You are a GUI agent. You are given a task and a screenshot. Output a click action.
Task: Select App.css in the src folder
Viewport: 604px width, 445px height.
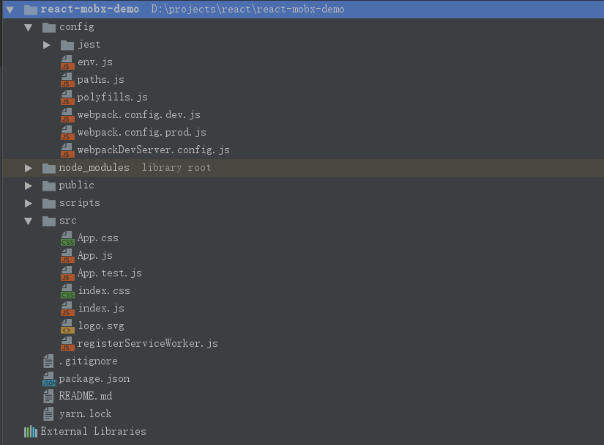[98, 238]
